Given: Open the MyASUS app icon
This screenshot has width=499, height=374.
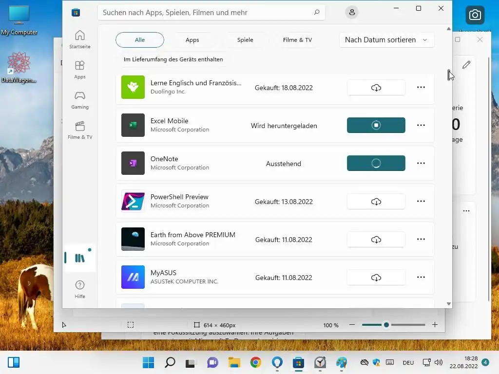Looking at the screenshot, I should click(133, 277).
